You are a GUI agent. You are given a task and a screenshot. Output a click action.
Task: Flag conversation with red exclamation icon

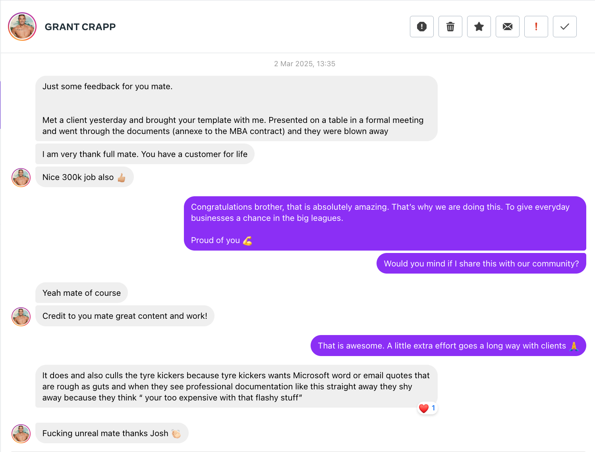click(536, 27)
